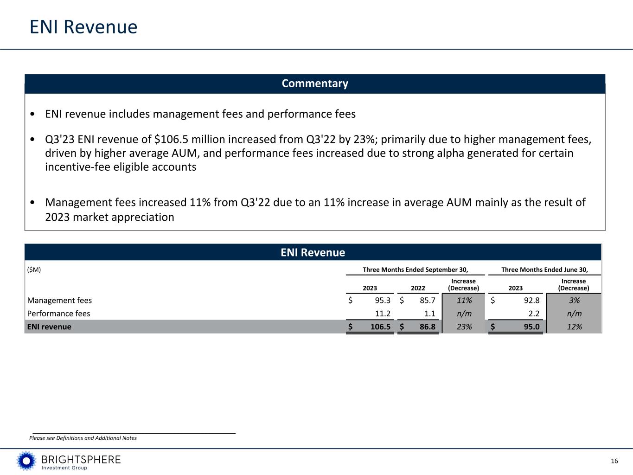Select the ENI Revenue slide title
The image size is (633, 475).
(x=83, y=27)
